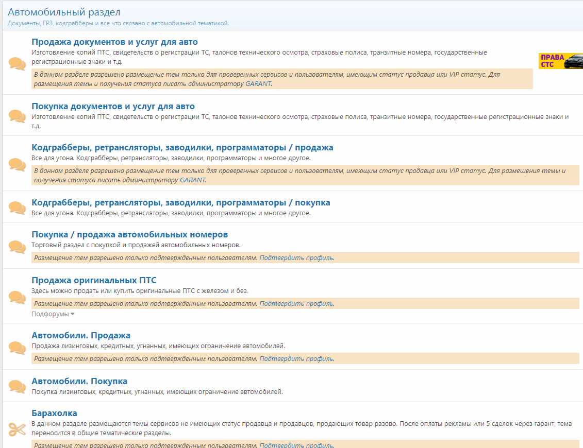Open the Кодграбберы, ретрансляторы покупка forum
This screenshot has width=583, height=448.
point(181,202)
